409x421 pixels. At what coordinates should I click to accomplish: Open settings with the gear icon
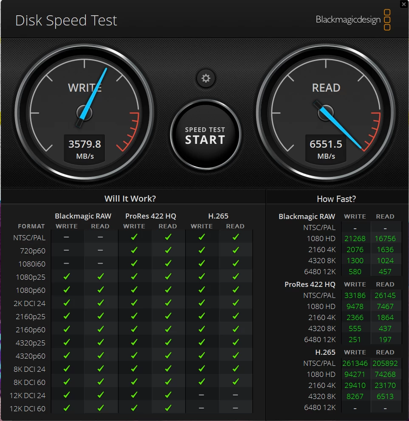point(206,79)
